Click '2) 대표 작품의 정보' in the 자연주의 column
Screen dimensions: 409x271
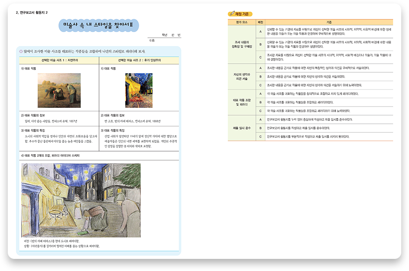[x=33, y=116]
